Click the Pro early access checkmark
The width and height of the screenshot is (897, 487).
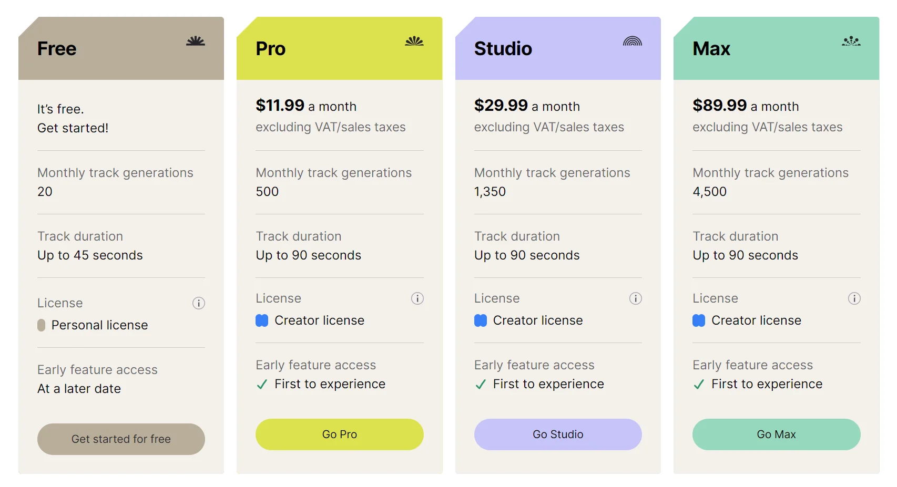262,385
